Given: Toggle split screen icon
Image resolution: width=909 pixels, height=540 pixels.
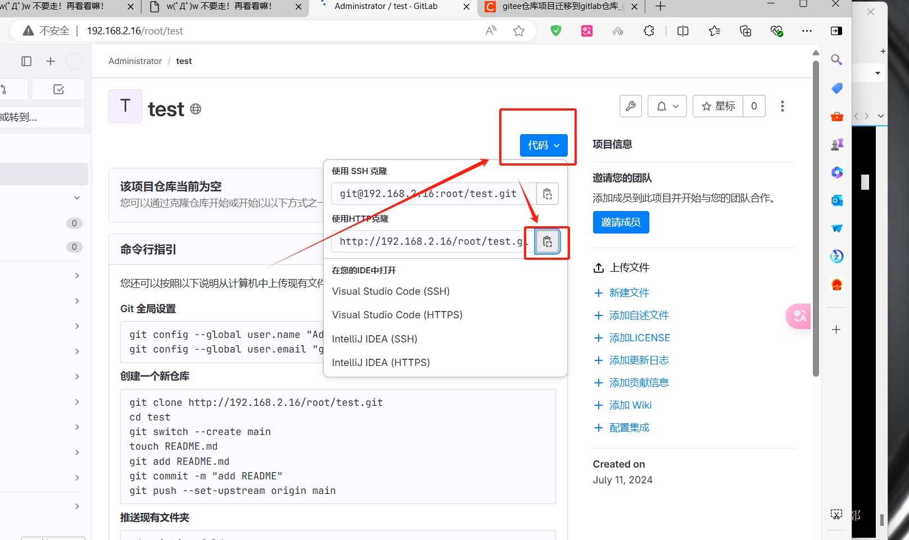Looking at the screenshot, I should coord(683,31).
